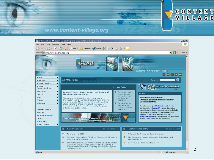Click the History toolbar icon

104,48
